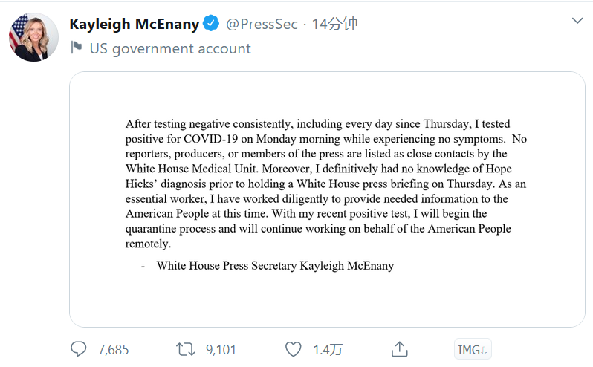The height and width of the screenshot is (367, 593).
Task: Like the tweet with the heart icon
Action: [294, 349]
